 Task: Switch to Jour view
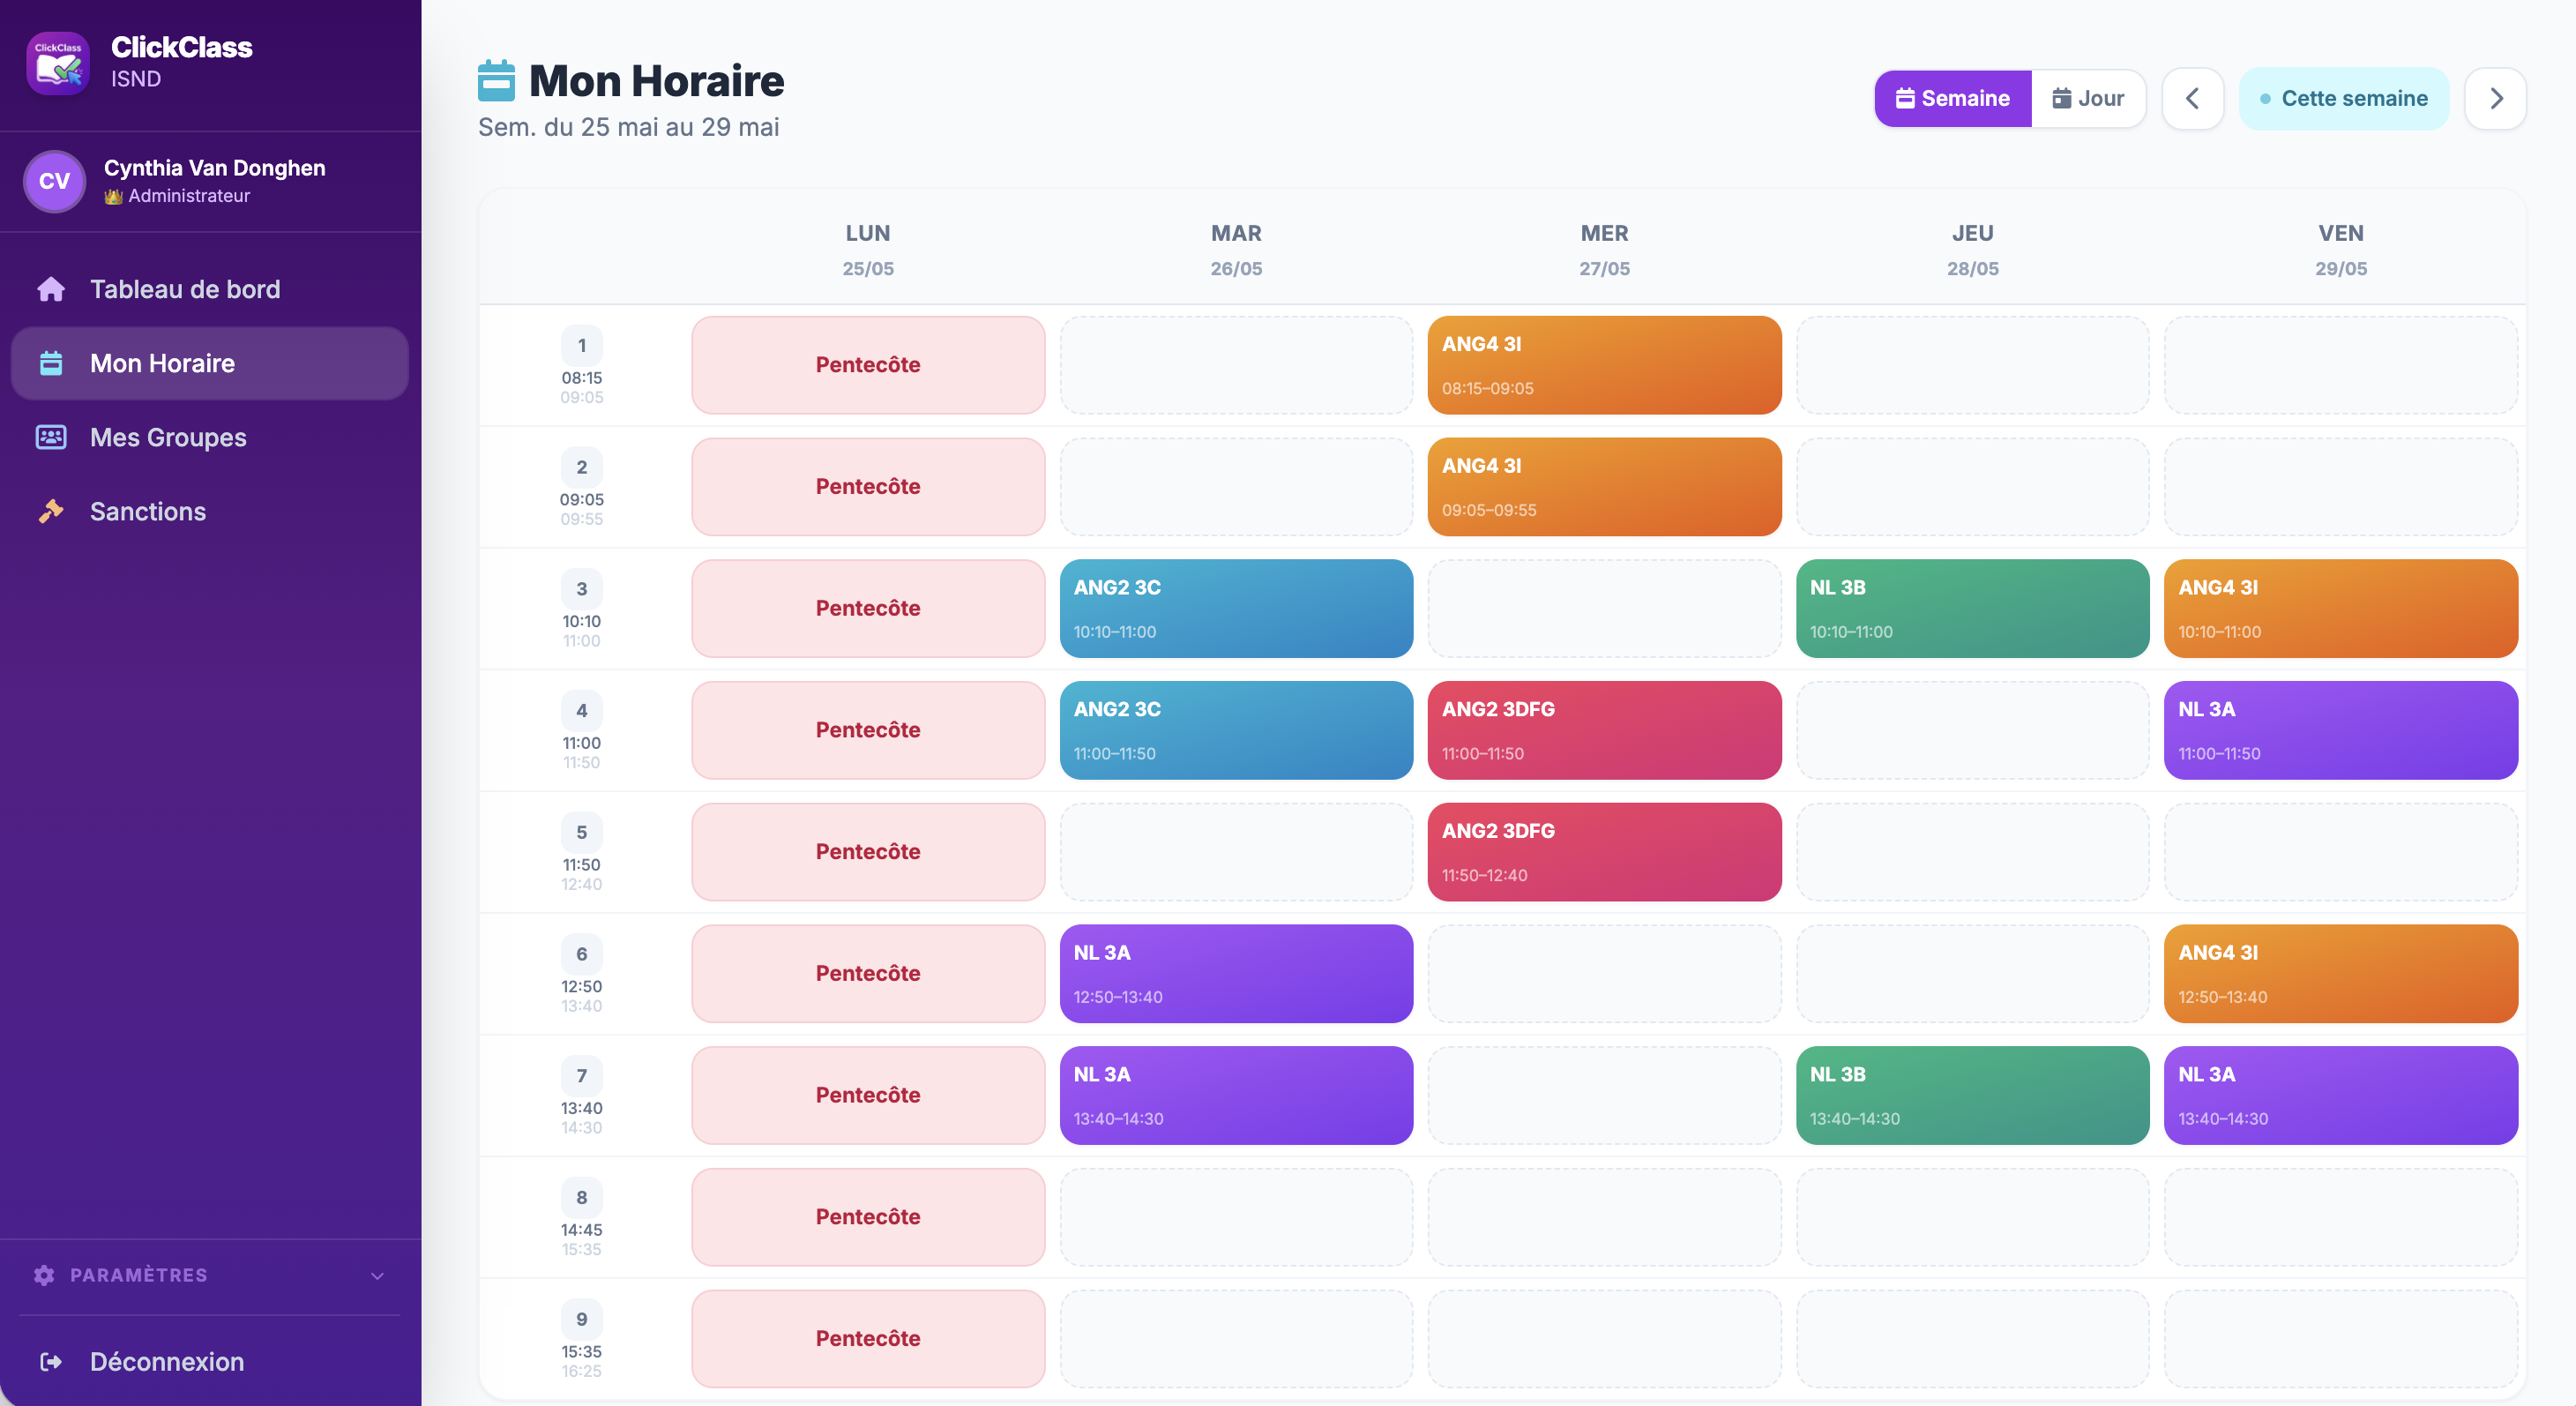2088,98
